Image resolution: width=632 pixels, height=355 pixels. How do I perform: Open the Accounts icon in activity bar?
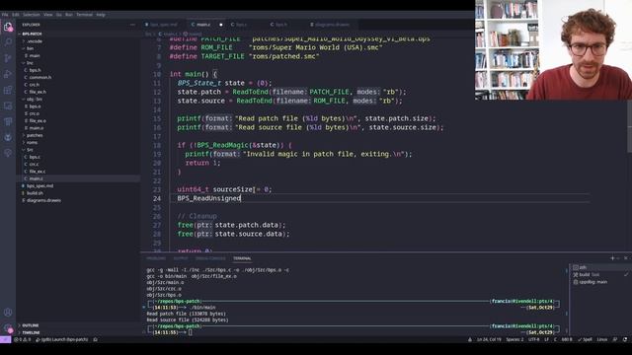pos(8,313)
